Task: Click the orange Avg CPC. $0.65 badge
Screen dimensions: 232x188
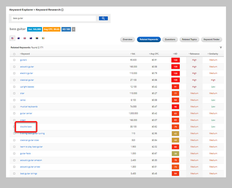Action: pos(52,29)
